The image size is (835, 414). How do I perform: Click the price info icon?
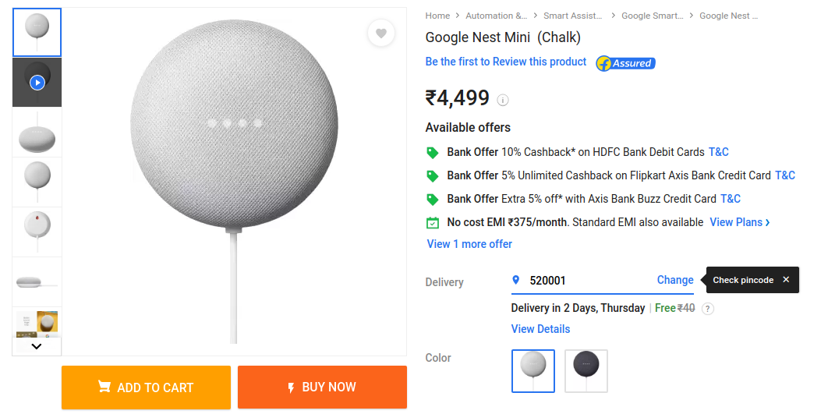(x=503, y=100)
